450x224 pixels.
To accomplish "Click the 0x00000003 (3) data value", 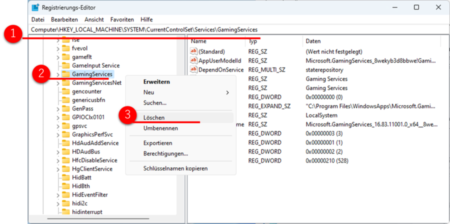I will click(x=324, y=133).
